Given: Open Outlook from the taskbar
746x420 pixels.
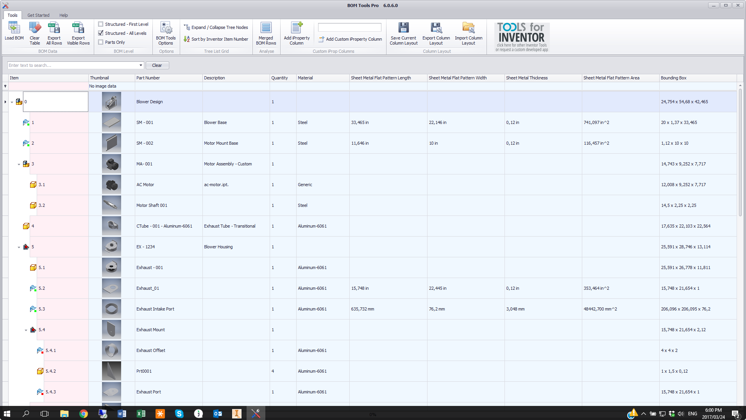Looking at the screenshot, I should click(x=218, y=414).
